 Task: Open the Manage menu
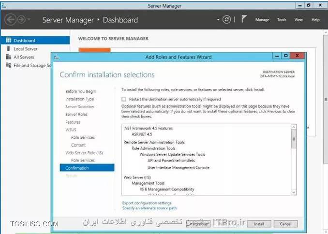(x=262, y=20)
